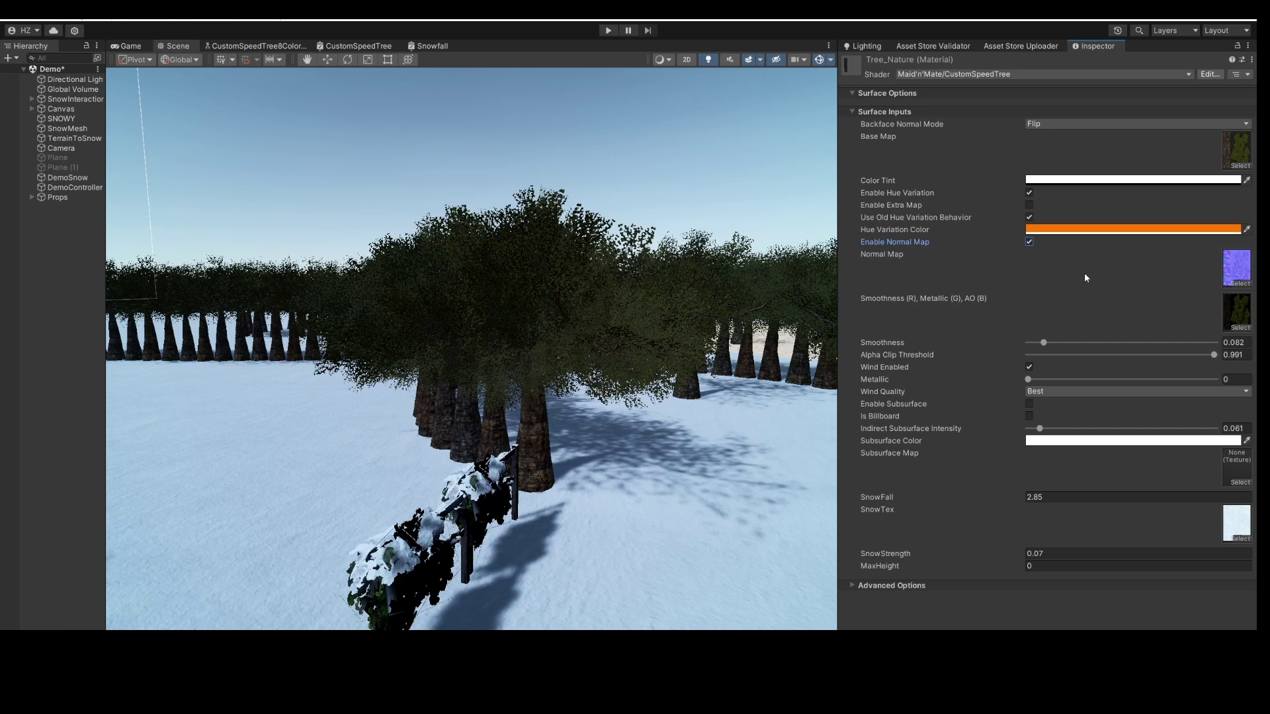Click the Smoothness slider
Image resolution: width=1270 pixels, height=714 pixels.
[1121, 342]
